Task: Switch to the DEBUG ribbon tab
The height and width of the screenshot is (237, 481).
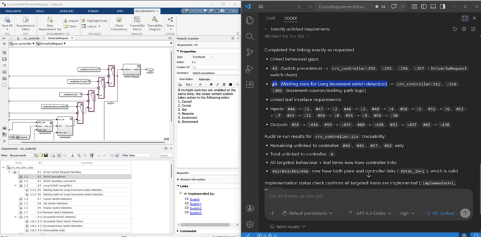Action: pyautogui.click(x=40, y=11)
